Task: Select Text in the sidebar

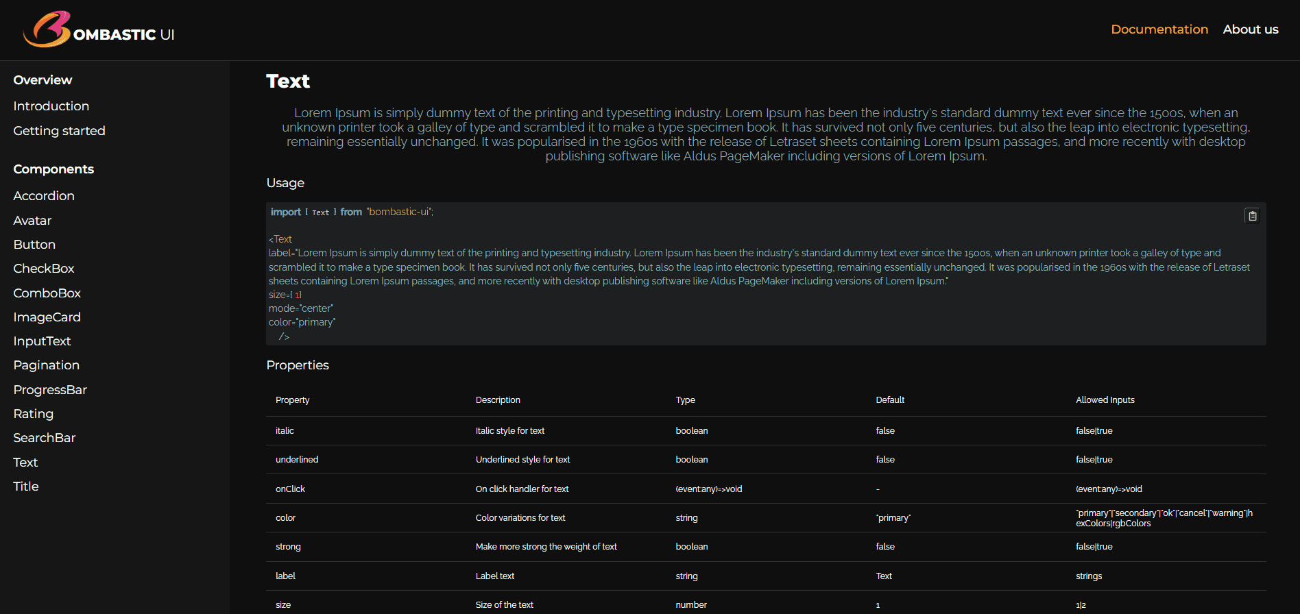Action: point(25,463)
